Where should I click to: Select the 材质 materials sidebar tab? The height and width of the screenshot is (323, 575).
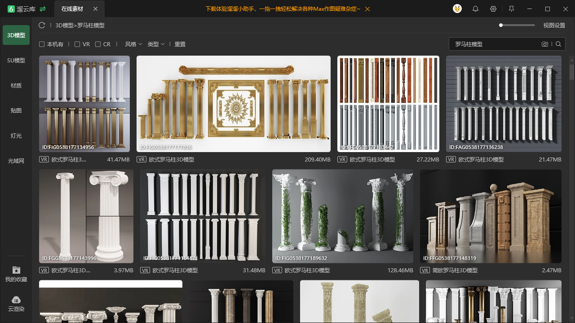16,85
